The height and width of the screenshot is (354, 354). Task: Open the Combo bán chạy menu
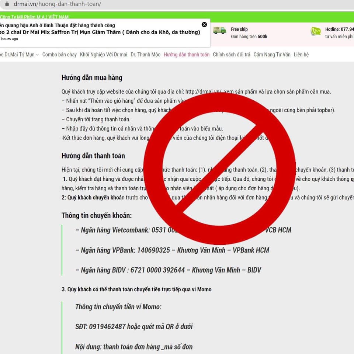click(x=59, y=55)
